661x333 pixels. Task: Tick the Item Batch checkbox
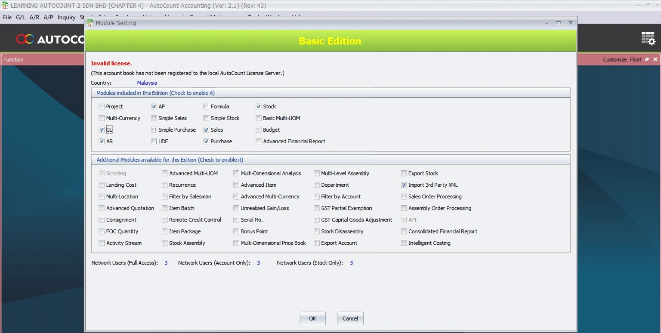(x=164, y=208)
